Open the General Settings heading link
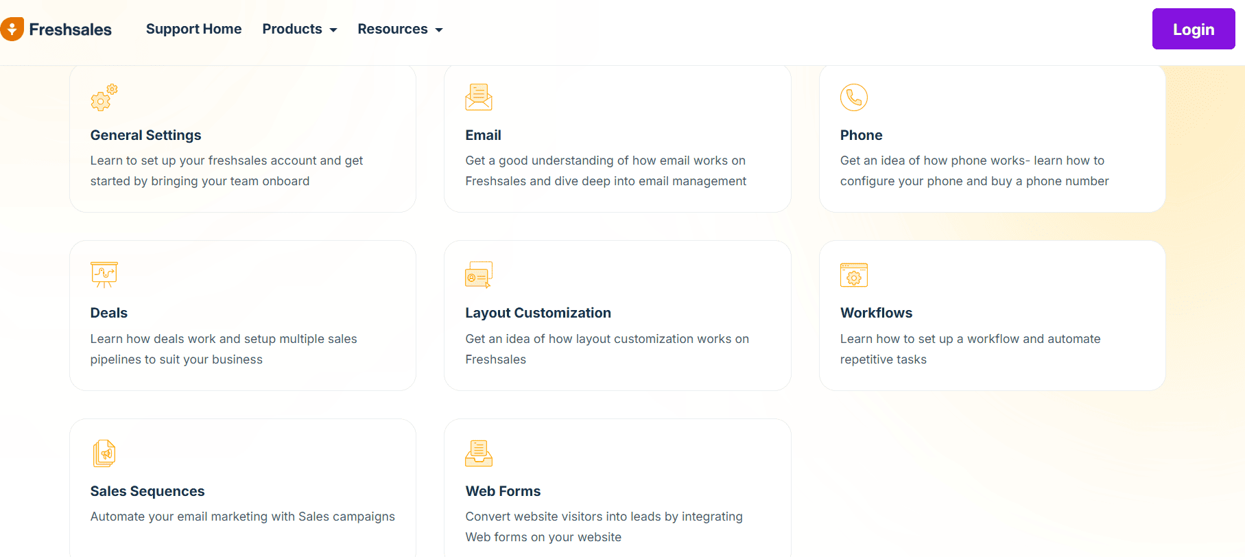1245x557 pixels. pyautogui.click(x=145, y=135)
